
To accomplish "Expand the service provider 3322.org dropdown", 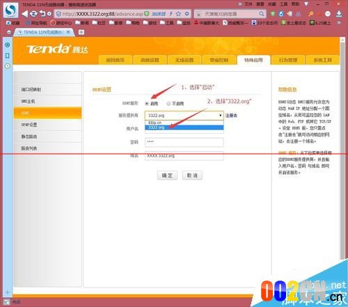I will (184, 116).
